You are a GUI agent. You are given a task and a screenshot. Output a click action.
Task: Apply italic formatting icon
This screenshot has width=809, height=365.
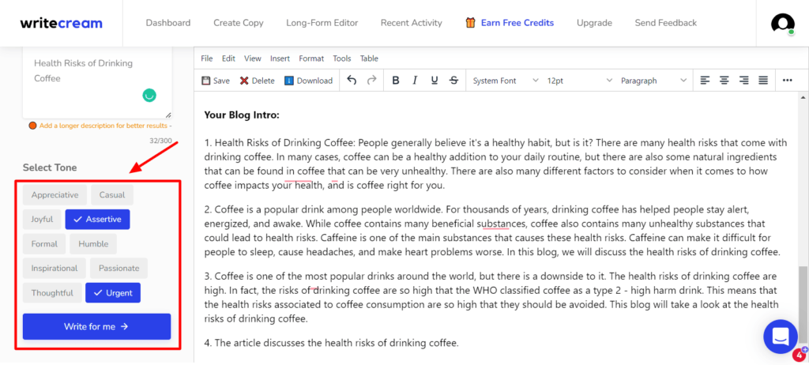point(415,81)
